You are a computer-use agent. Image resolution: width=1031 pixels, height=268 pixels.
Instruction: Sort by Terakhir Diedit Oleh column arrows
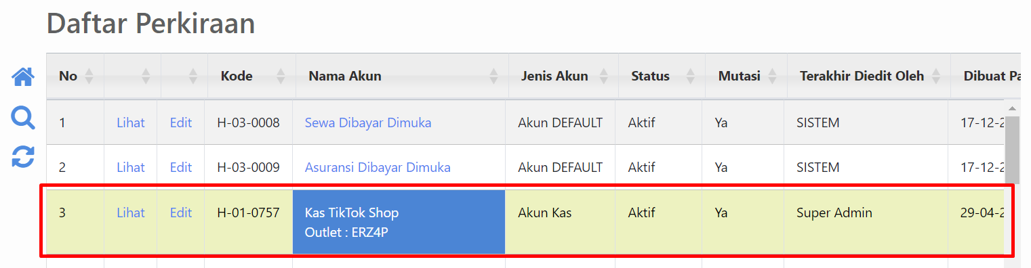(x=935, y=76)
